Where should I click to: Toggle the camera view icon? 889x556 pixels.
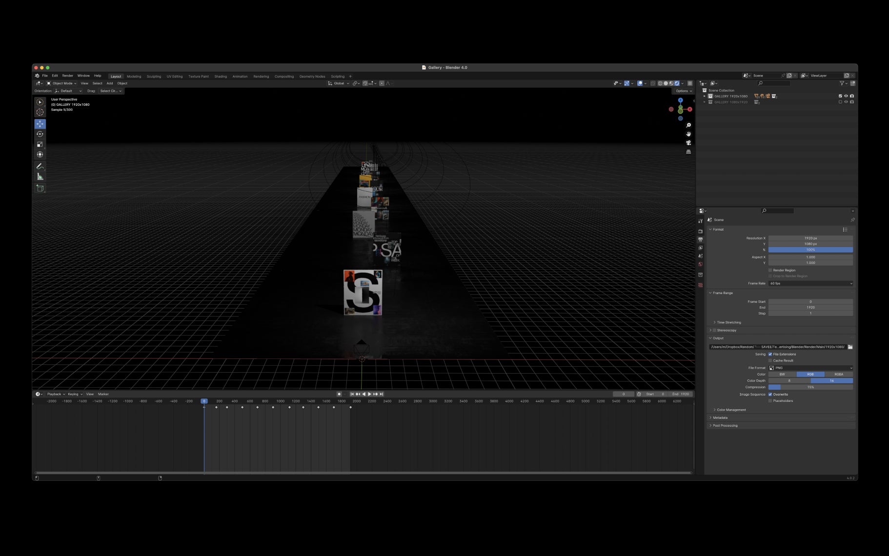point(688,143)
